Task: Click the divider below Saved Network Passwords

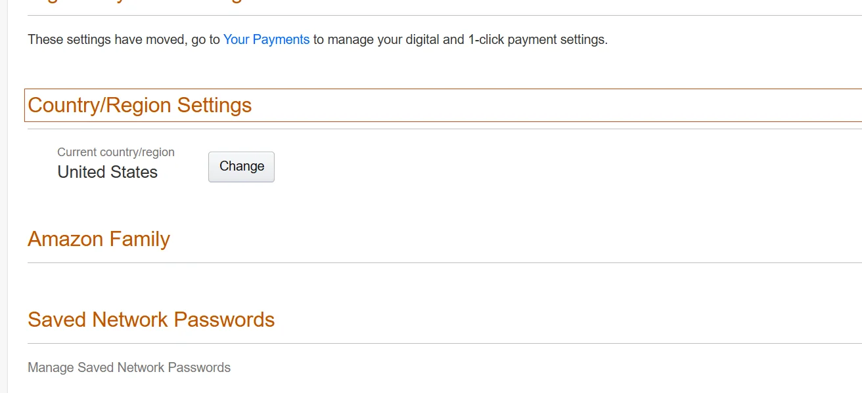Action: click(444, 344)
